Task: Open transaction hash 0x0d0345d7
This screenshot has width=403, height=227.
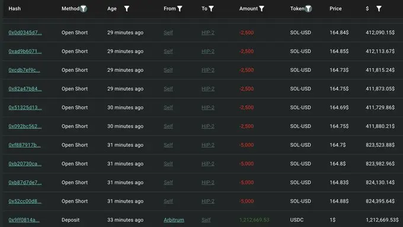Action: click(25, 33)
